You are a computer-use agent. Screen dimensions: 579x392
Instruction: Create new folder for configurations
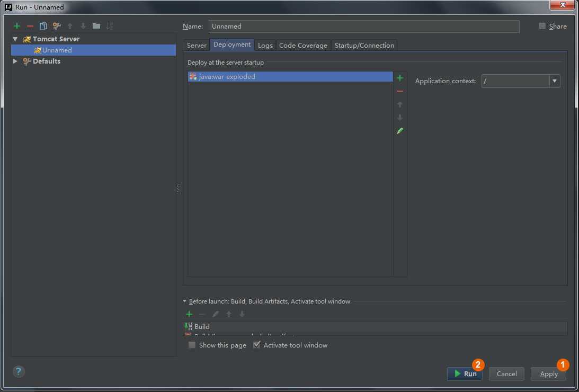coord(96,26)
